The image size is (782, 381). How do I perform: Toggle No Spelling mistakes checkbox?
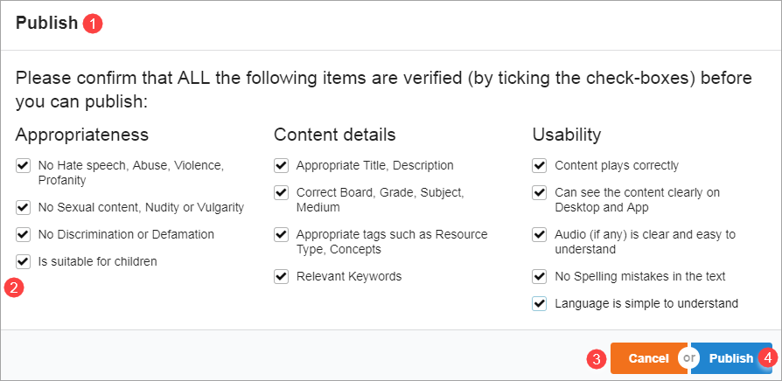(x=540, y=276)
